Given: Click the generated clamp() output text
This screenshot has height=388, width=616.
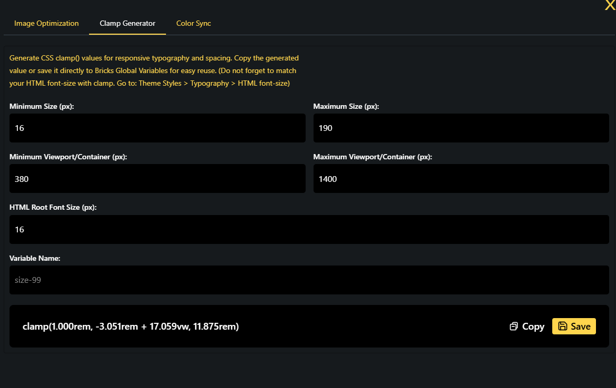Looking at the screenshot, I should (x=131, y=326).
